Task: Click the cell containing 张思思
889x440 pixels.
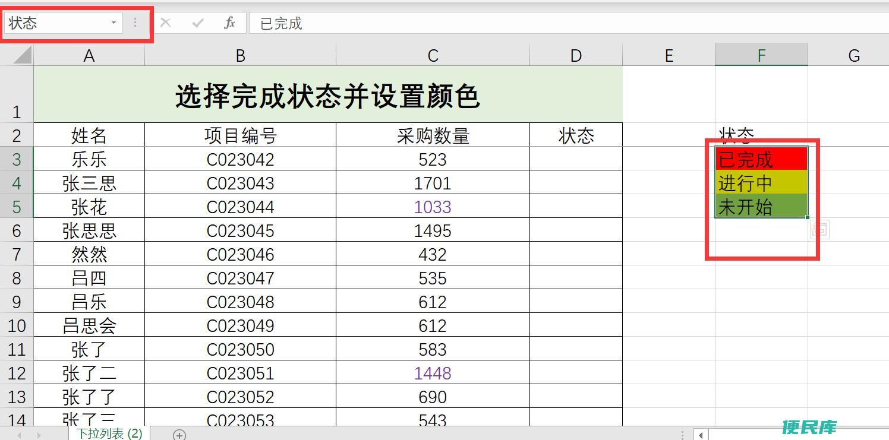Action: tap(89, 230)
